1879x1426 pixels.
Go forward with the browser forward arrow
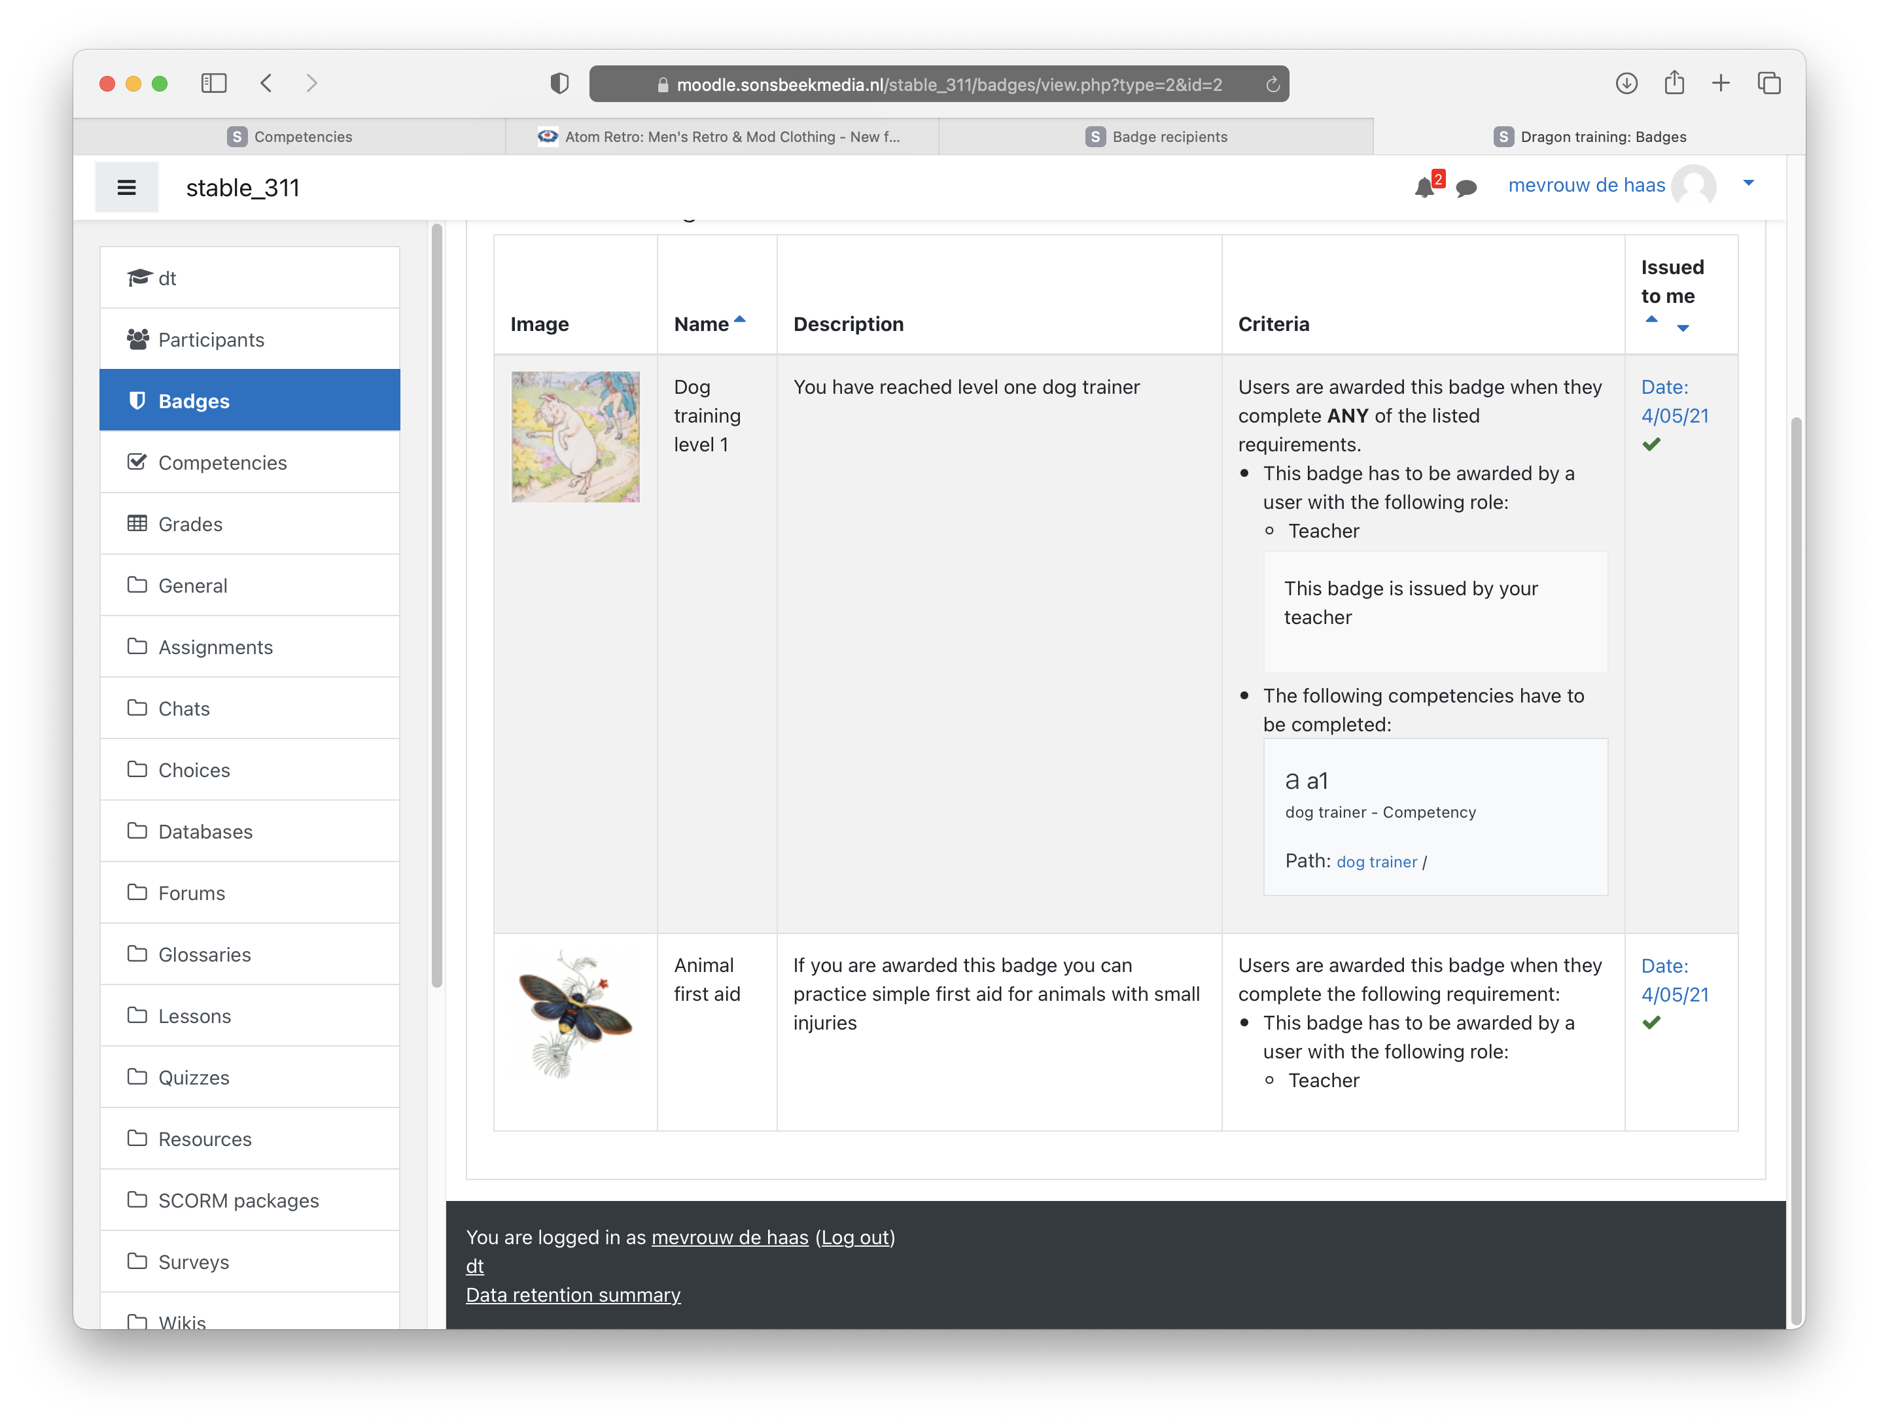tap(312, 83)
